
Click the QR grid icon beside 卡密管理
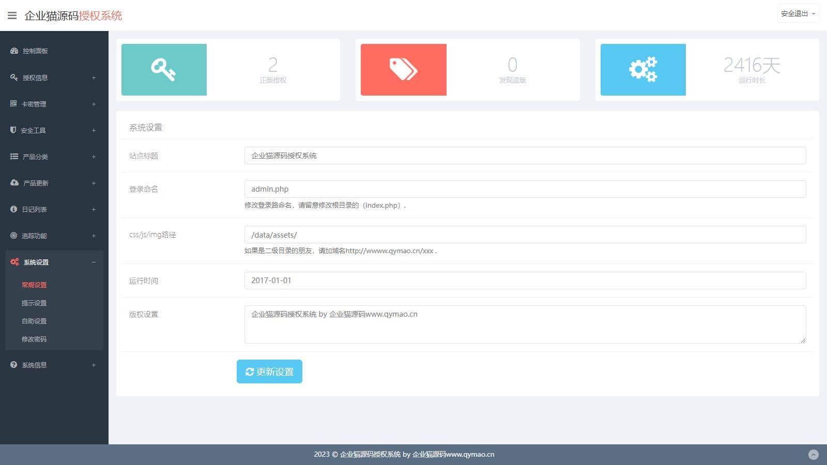[x=13, y=103]
